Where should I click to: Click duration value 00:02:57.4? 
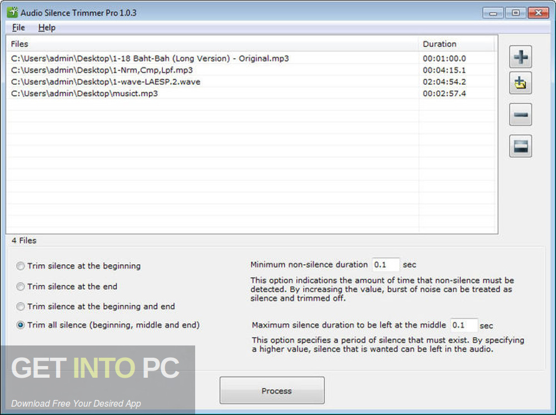444,93
